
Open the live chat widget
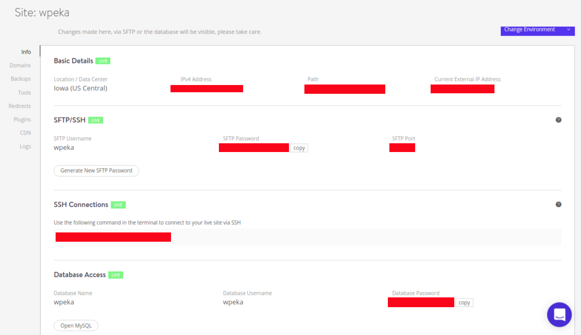tap(559, 314)
